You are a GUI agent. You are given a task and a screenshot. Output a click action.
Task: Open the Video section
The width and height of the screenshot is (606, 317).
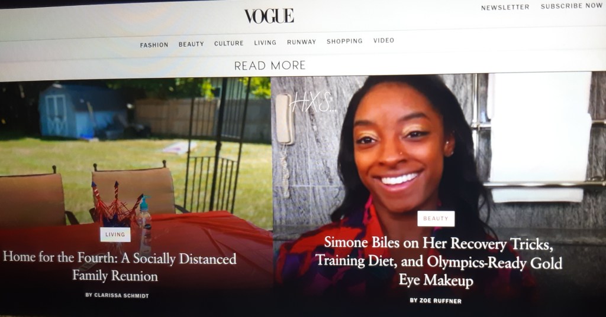(383, 40)
